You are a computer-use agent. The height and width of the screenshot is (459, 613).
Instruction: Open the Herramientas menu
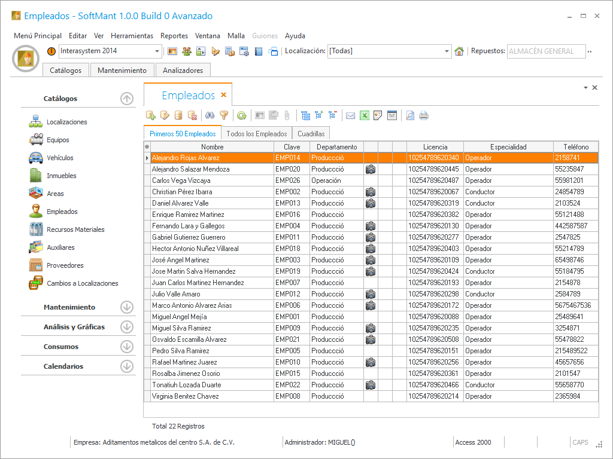click(x=132, y=36)
